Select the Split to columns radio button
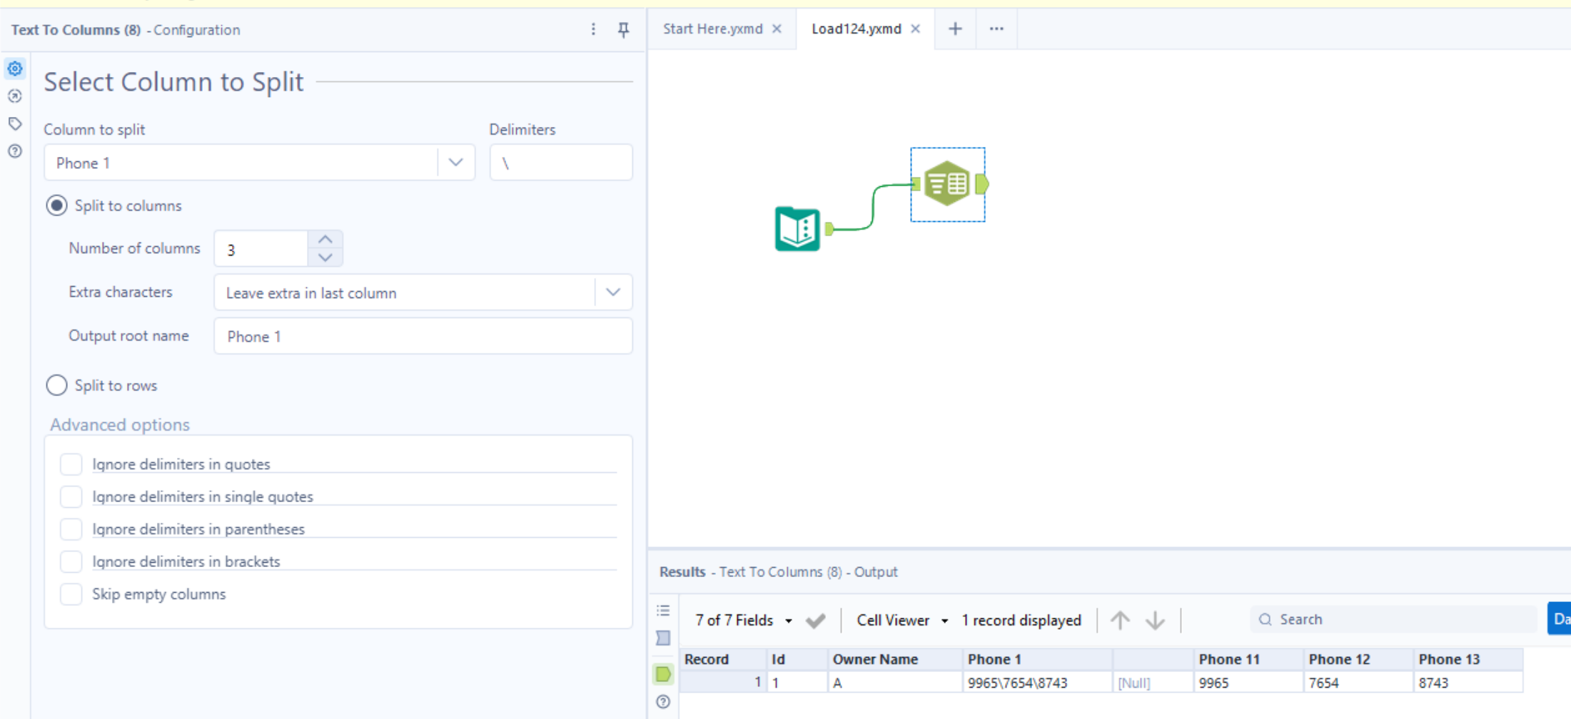The height and width of the screenshot is (719, 1571). (x=56, y=205)
